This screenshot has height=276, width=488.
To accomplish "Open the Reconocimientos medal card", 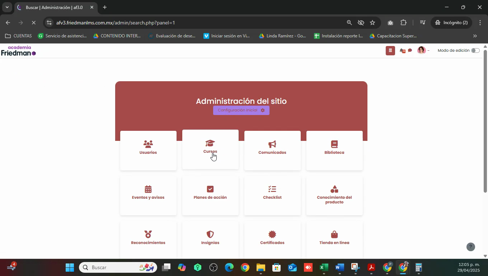I will (x=148, y=240).
